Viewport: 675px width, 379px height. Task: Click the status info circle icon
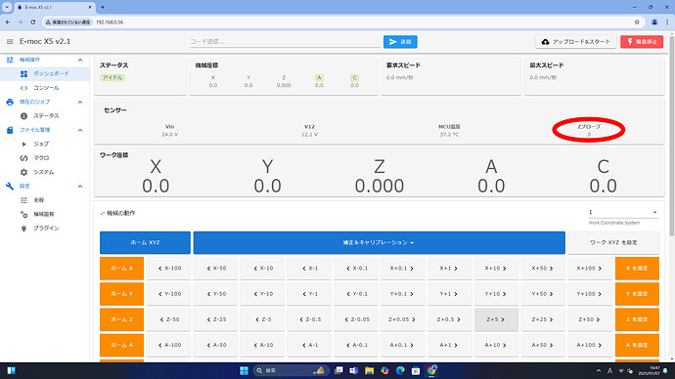23,116
